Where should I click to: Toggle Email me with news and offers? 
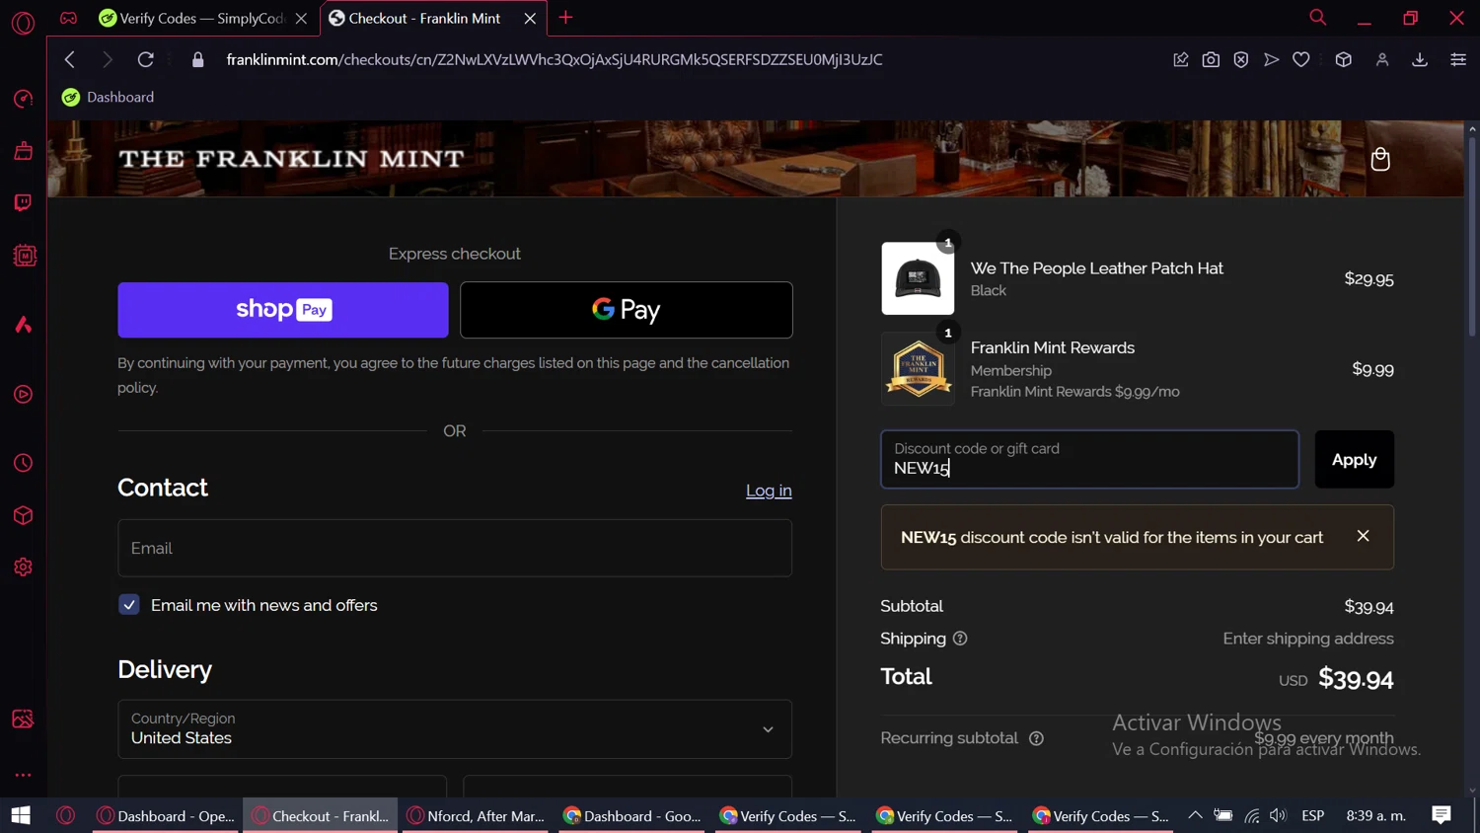pyautogui.click(x=129, y=605)
